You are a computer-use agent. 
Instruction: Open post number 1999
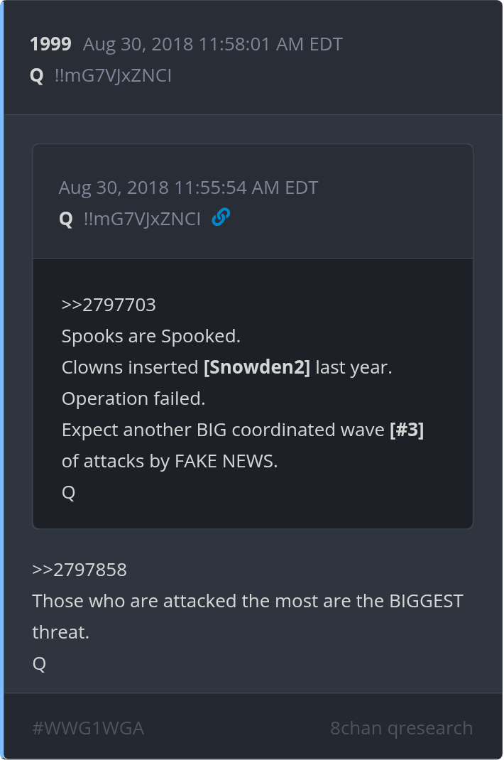50,44
